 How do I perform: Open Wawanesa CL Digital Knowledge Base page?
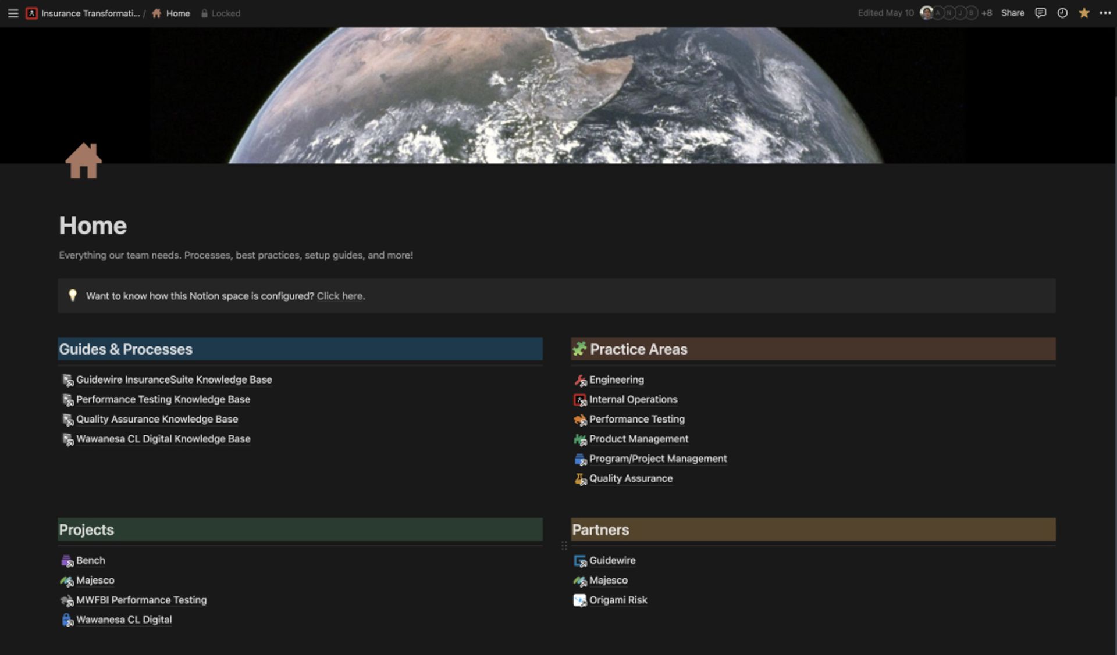[x=163, y=439]
